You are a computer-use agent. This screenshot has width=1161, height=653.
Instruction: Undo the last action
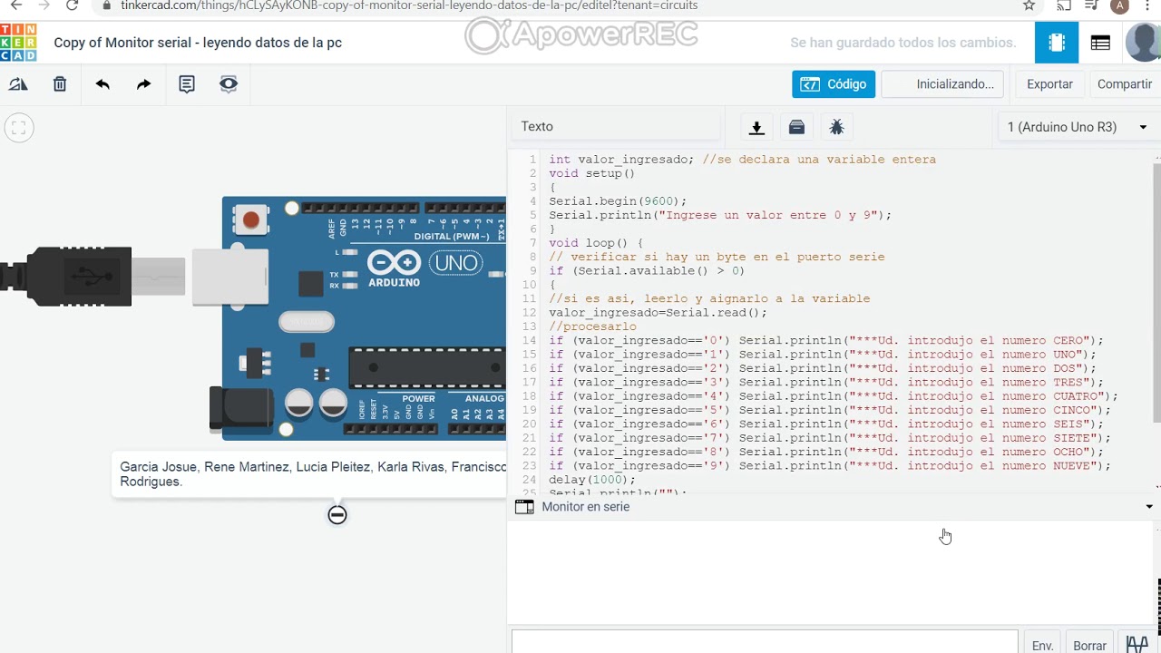point(102,84)
